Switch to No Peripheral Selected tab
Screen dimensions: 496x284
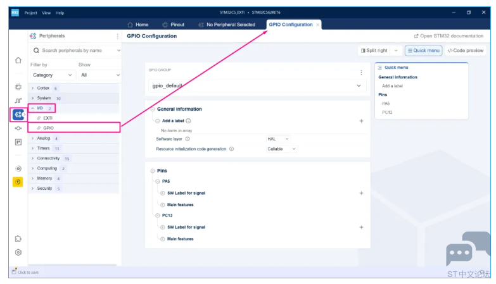227,25
